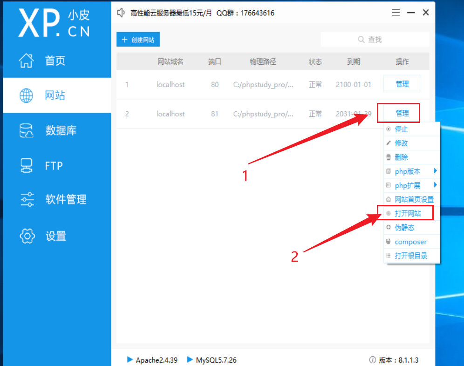Click the version info icon
The image size is (464, 366).
[373, 360]
